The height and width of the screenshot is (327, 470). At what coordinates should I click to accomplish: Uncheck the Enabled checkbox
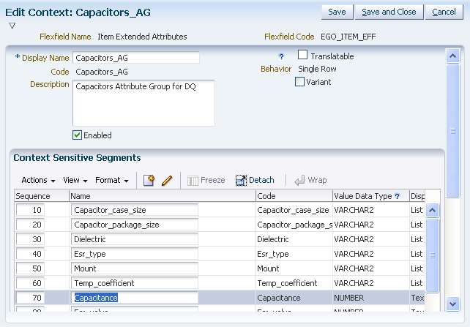77,135
